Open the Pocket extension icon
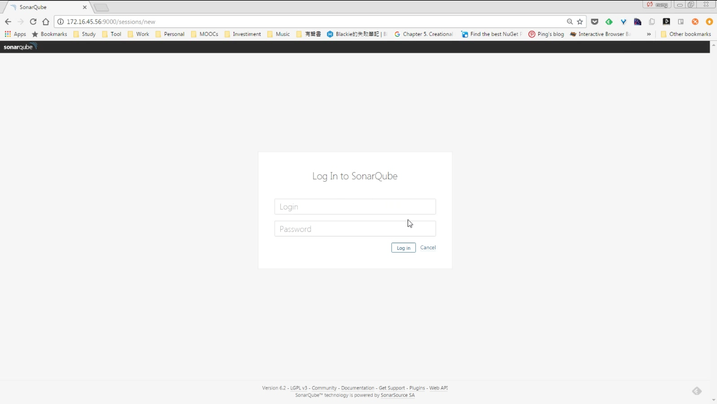Screen dimensions: 717x404 (x=595, y=22)
